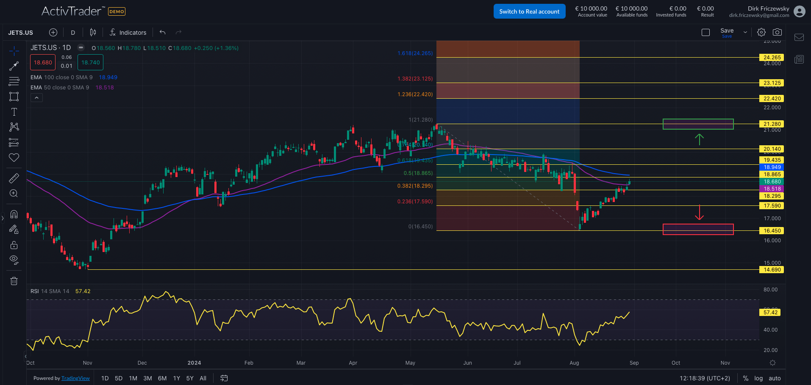Open the TradingView link
Viewport: 811px width, 385px height.
[75, 378]
